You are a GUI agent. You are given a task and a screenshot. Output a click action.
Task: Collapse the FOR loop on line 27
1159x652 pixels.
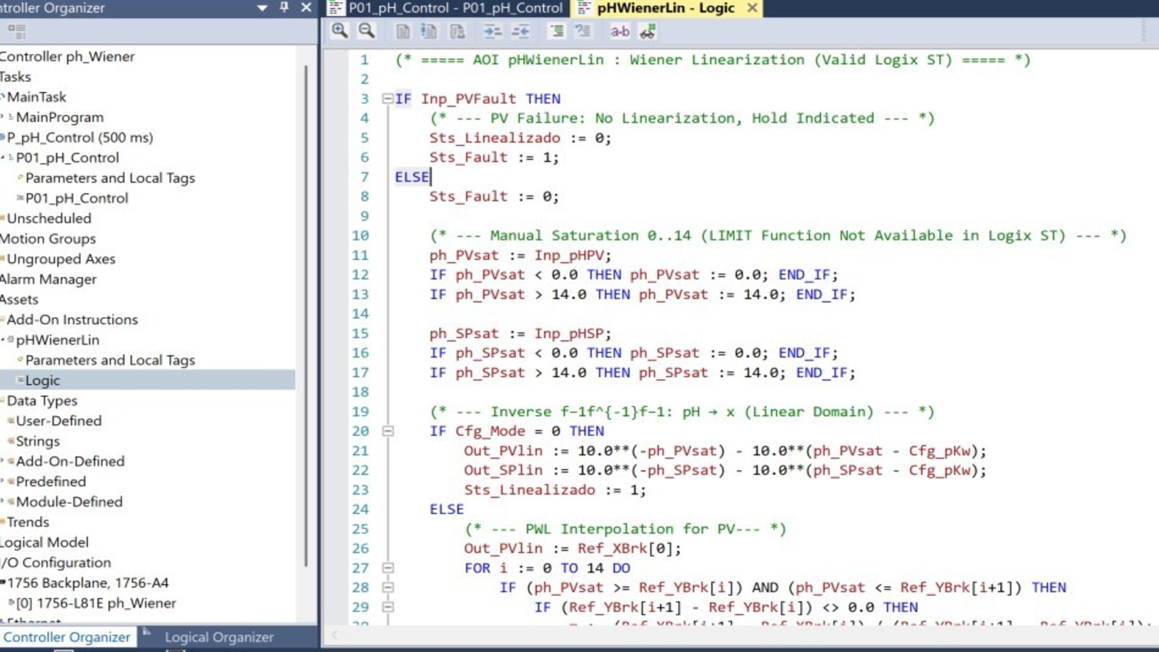(388, 568)
